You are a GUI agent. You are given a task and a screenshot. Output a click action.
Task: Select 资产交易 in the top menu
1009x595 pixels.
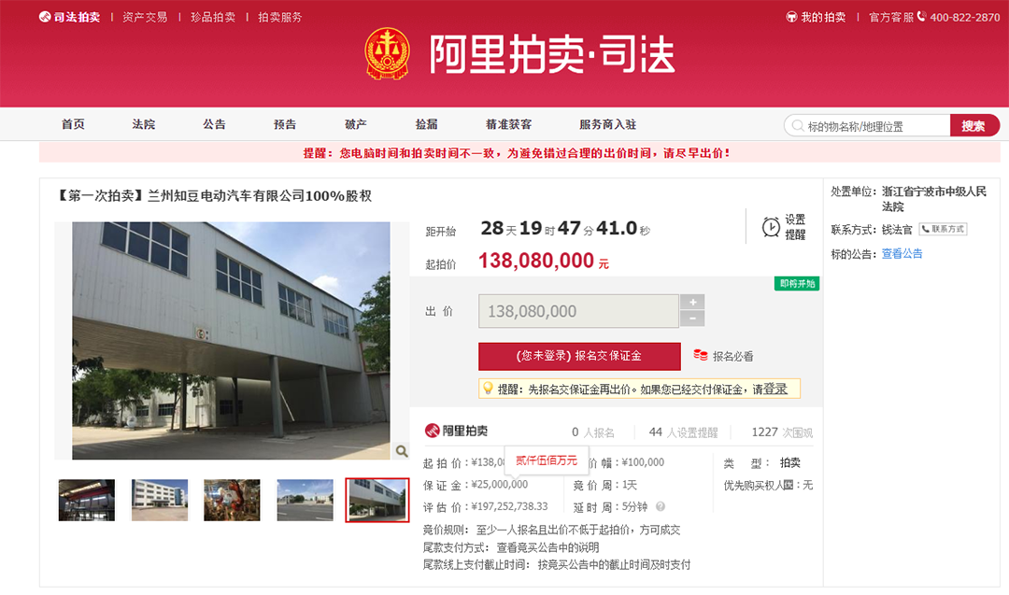tap(145, 18)
